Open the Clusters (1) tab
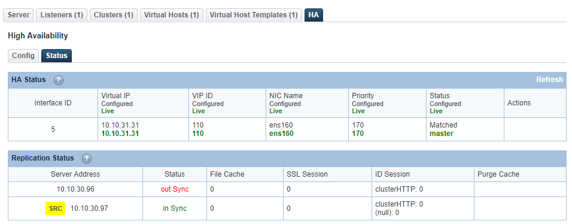Viewport: 572px width, 224px height. click(114, 15)
